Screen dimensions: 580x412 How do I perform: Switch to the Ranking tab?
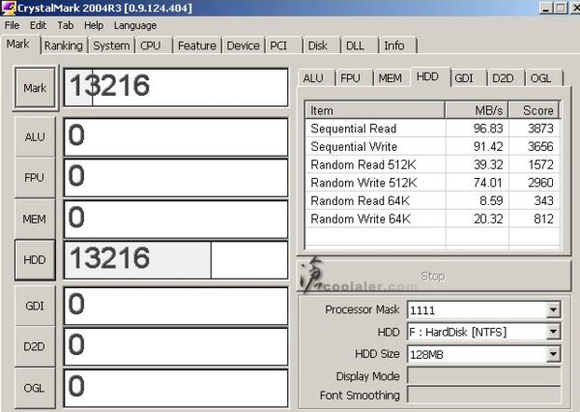(64, 45)
